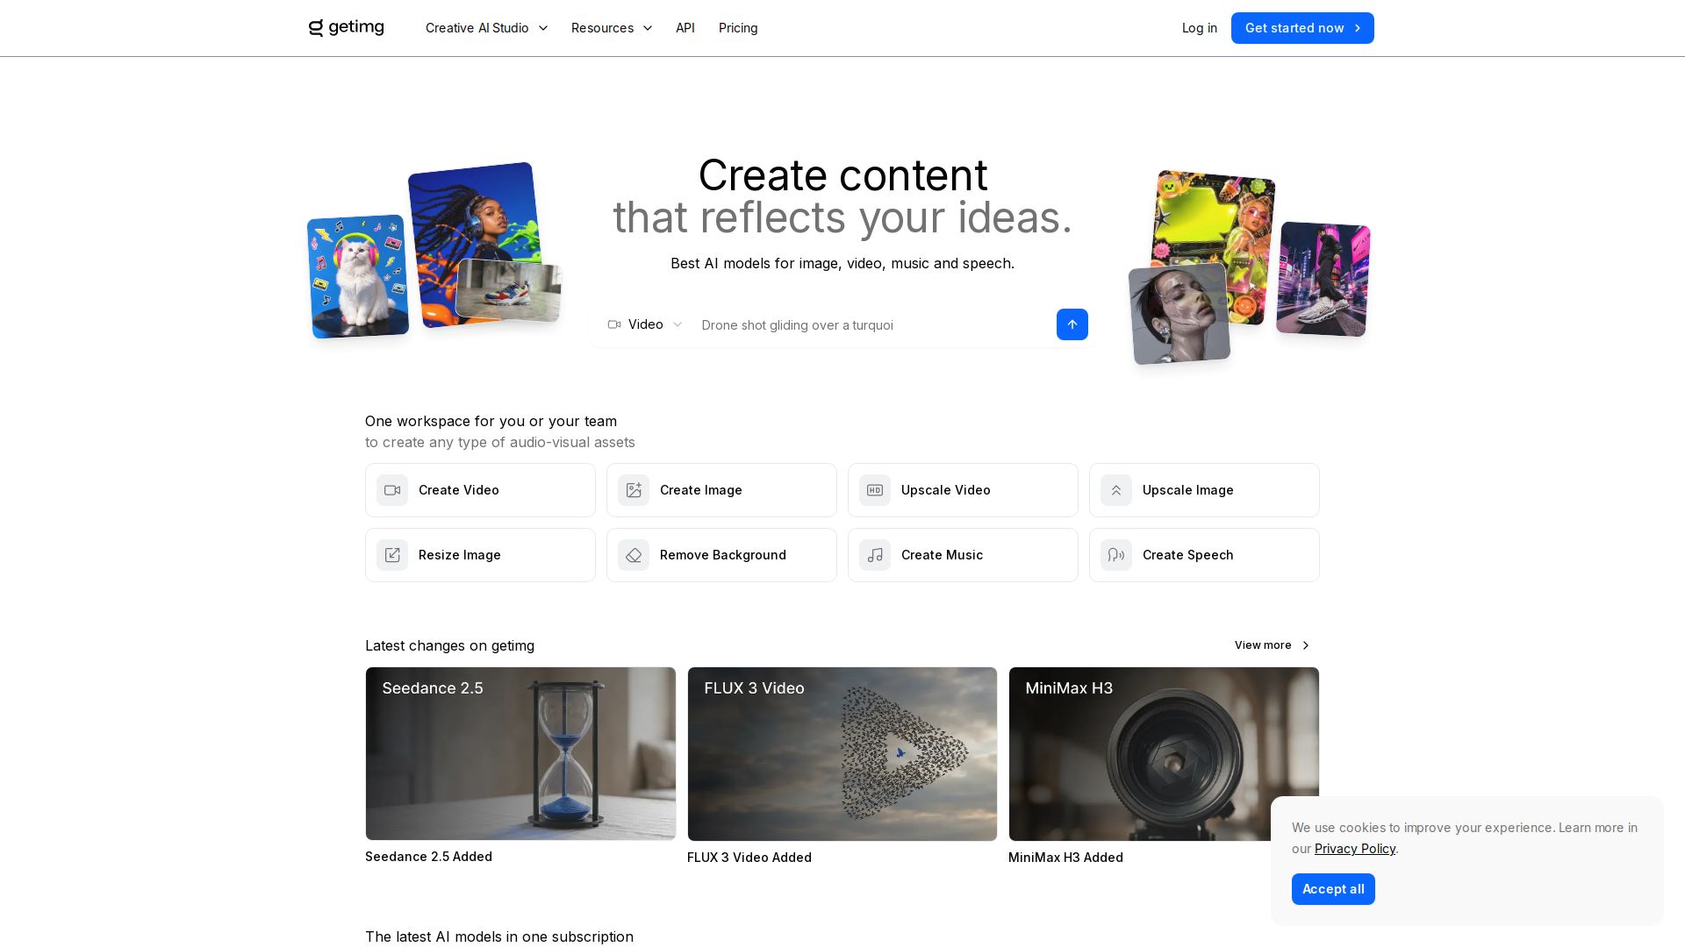Click the Latest changes on getimg heading
The width and height of the screenshot is (1685, 947).
pos(449,645)
